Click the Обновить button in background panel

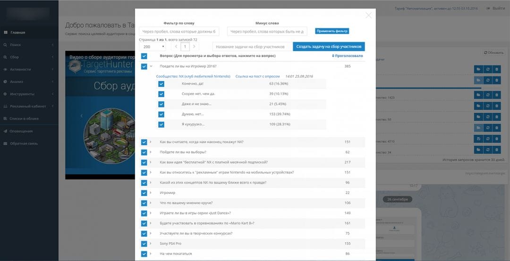[x=494, y=53]
